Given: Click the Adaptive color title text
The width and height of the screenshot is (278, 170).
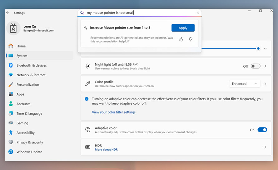Looking at the screenshot, I should (x=106, y=128).
